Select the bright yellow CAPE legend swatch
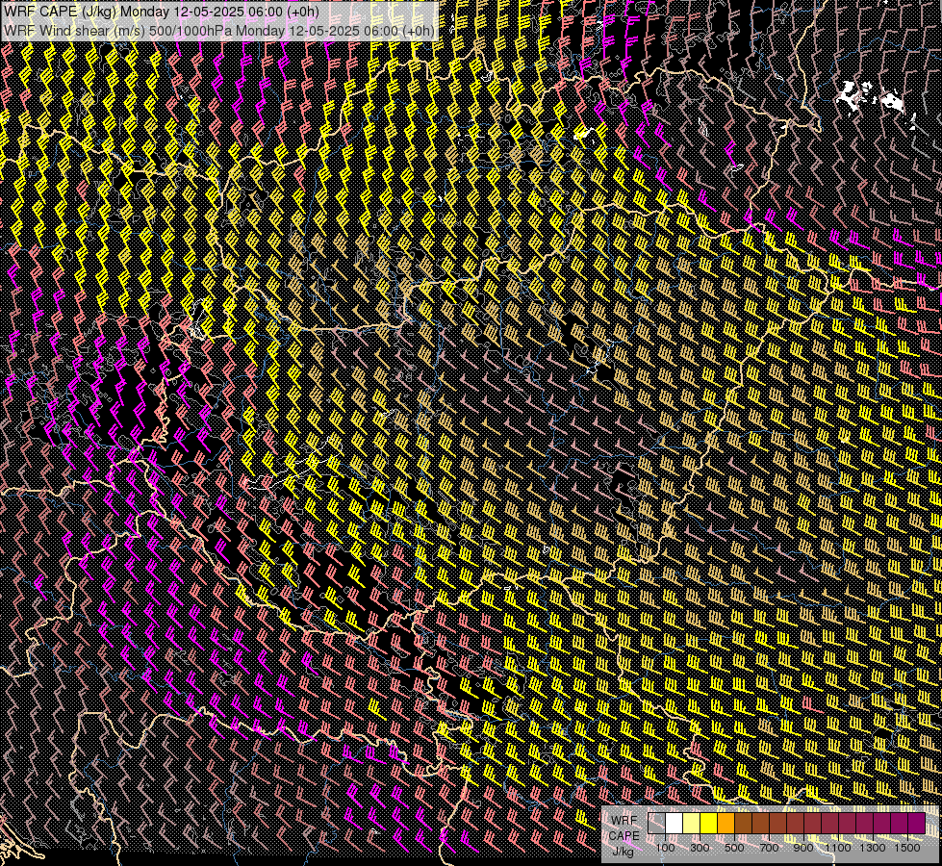The height and width of the screenshot is (866, 942). tap(709, 823)
